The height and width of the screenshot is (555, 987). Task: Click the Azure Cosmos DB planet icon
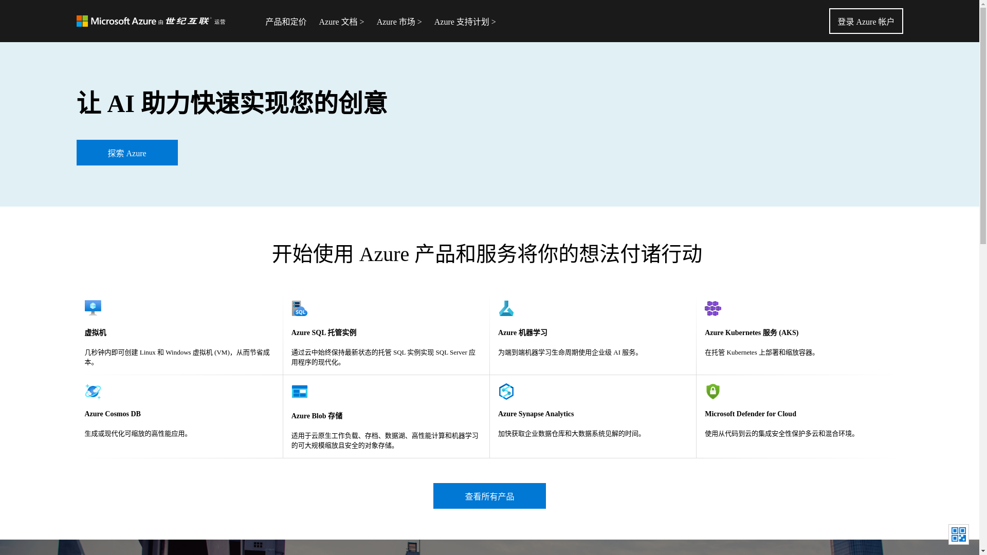(93, 392)
